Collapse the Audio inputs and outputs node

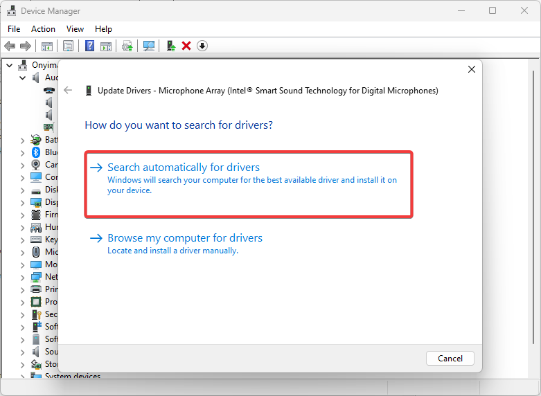click(22, 78)
